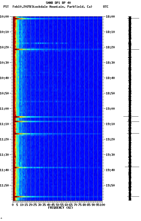Click the '10:10' PST time label
The height and width of the screenshot is (221, 141).
pos(4,32)
